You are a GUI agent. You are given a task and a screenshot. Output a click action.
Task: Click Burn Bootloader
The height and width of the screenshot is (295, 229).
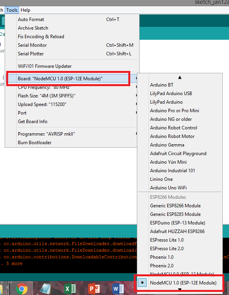(72, 143)
